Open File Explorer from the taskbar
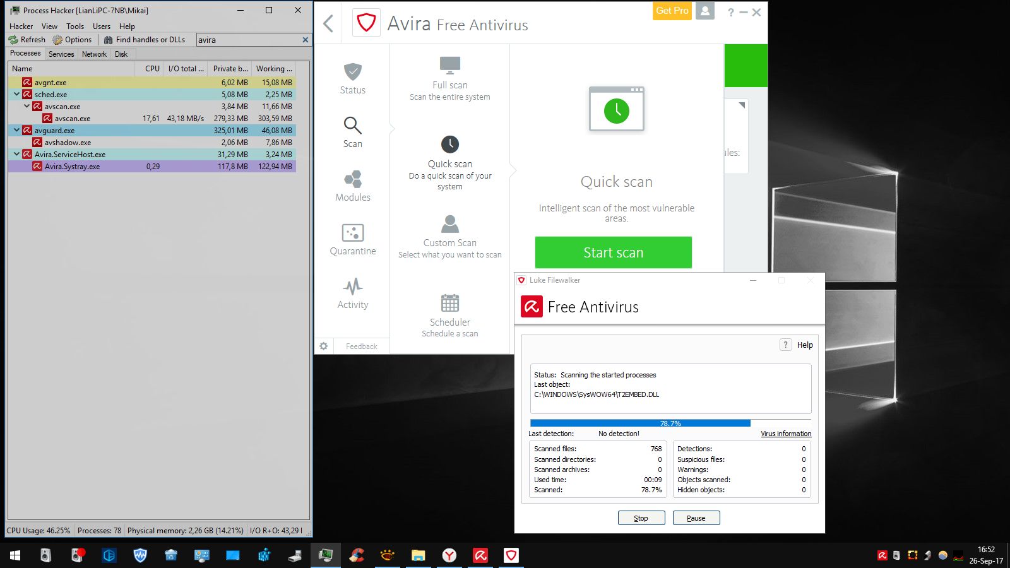The image size is (1010, 568). (x=419, y=555)
